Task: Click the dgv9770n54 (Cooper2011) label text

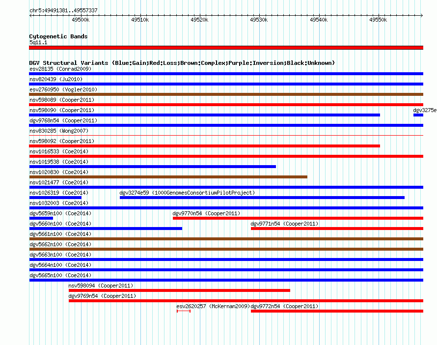Action: [206, 213]
